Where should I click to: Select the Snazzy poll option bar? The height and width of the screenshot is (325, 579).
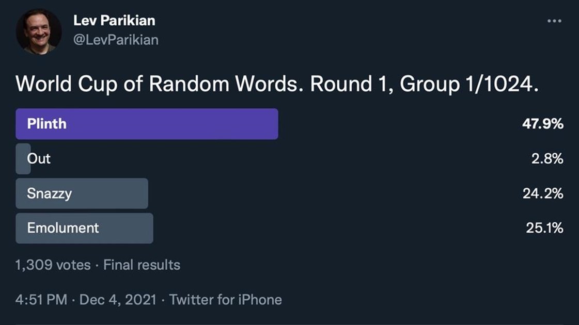coord(82,194)
